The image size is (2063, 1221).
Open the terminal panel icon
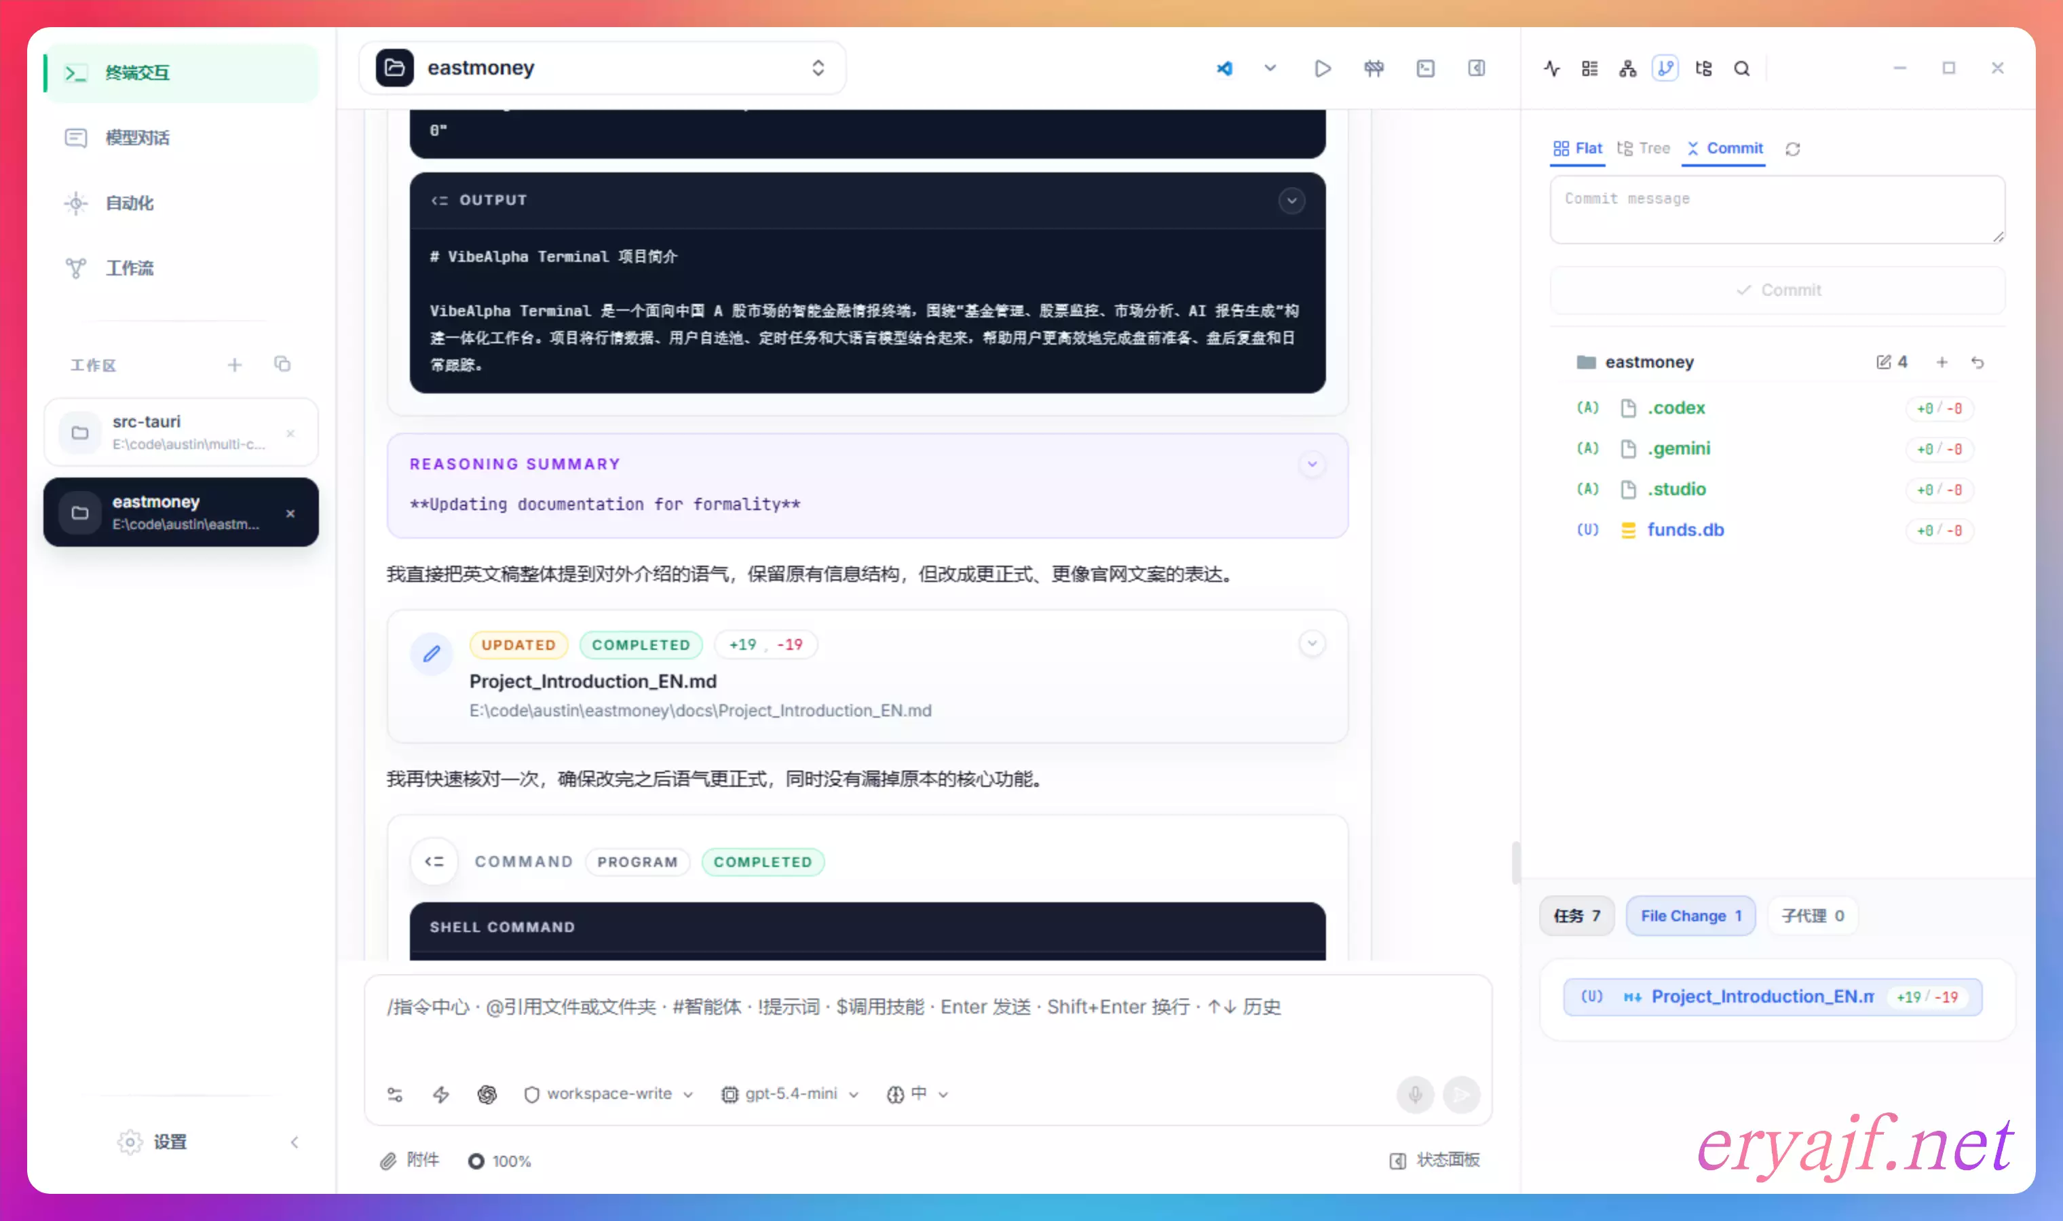tap(1425, 69)
